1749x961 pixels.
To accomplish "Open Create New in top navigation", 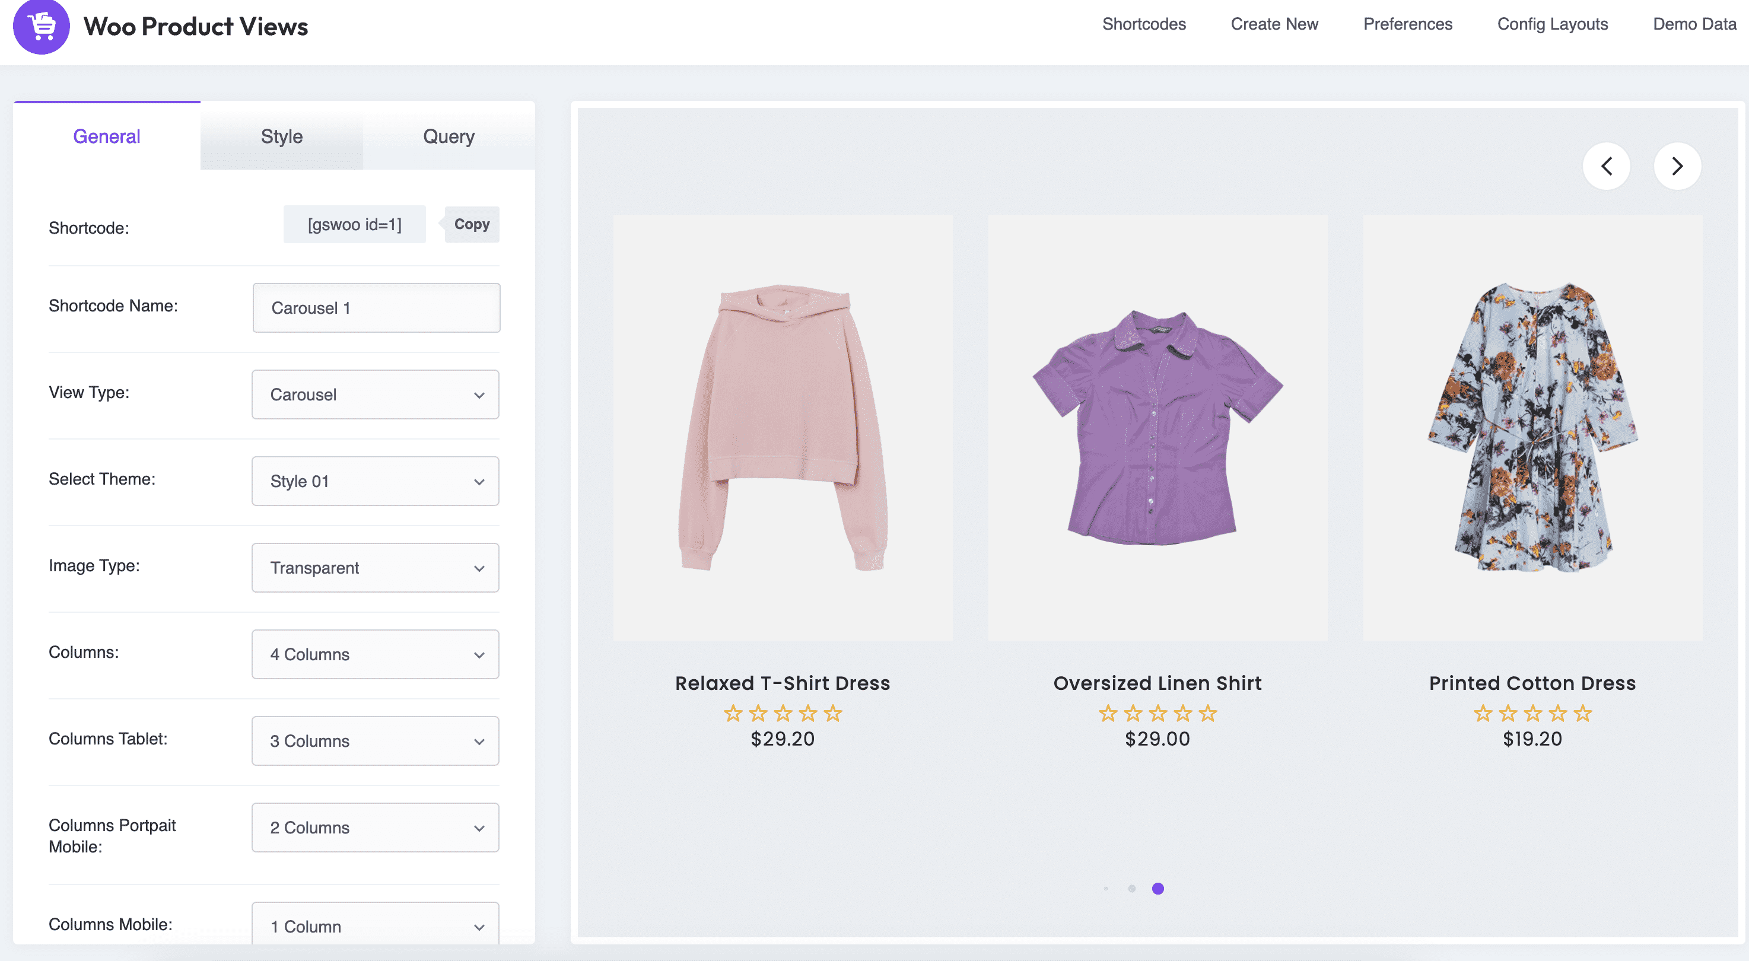I will (x=1274, y=24).
